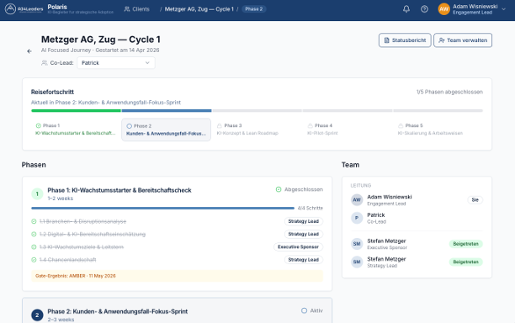515x323 pixels.
Task: Click 'Patrick' name in Team panel
Action: pyautogui.click(x=376, y=215)
